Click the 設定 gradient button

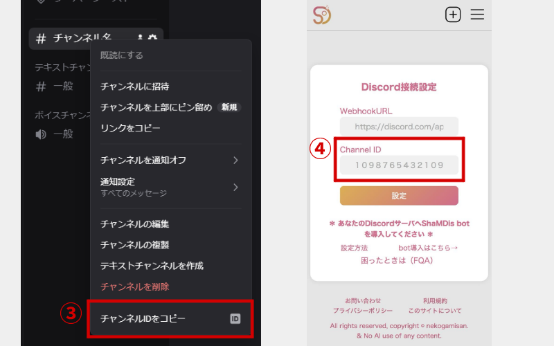pyautogui.click(x=399, y=196)
